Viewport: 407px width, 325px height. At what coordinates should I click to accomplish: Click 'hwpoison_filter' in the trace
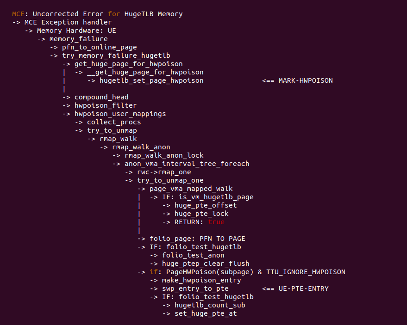pyautogui.click(x=106, y=105)
